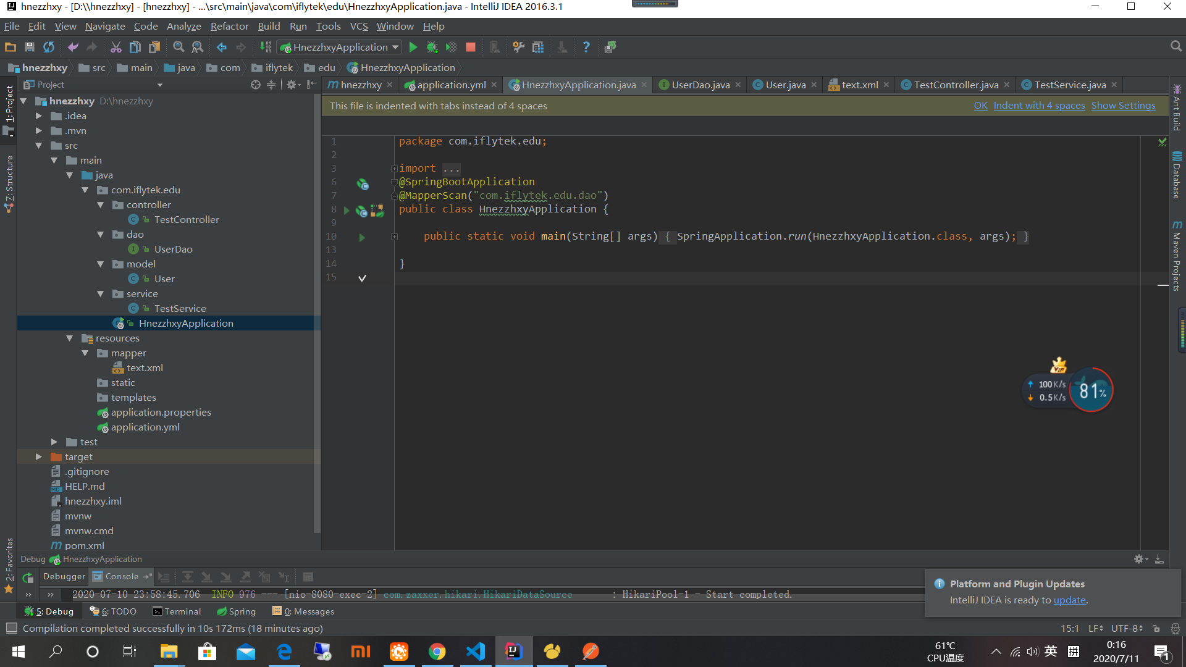Toggle the Database side panel
The height and width of the screenshot is (667, 1186).
(1177, 175)
